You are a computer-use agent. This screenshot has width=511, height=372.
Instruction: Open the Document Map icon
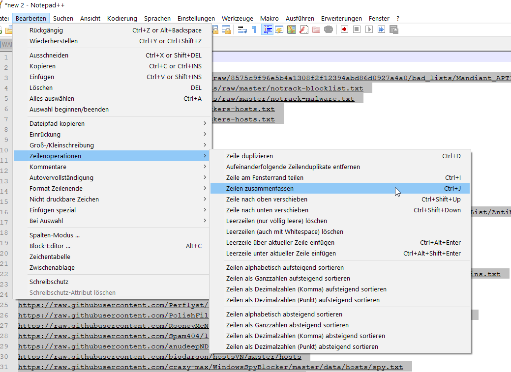click(x=292, y=29)
